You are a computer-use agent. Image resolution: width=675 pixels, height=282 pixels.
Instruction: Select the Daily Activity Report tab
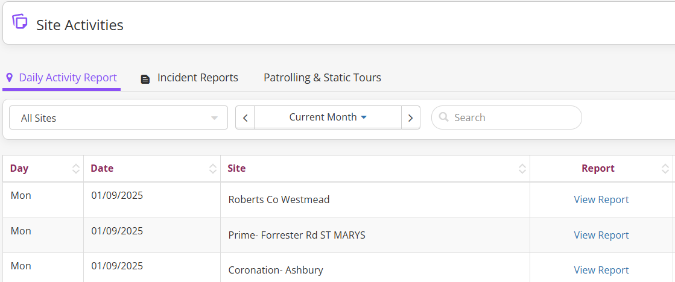[x=68, y=78]
